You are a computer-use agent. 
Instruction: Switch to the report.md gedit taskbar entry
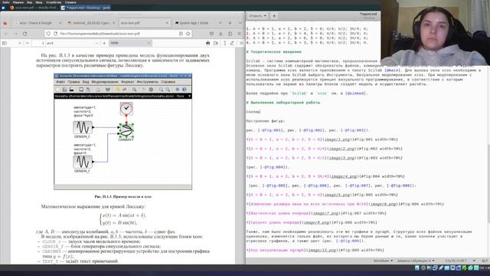click(x=85, y=8)
